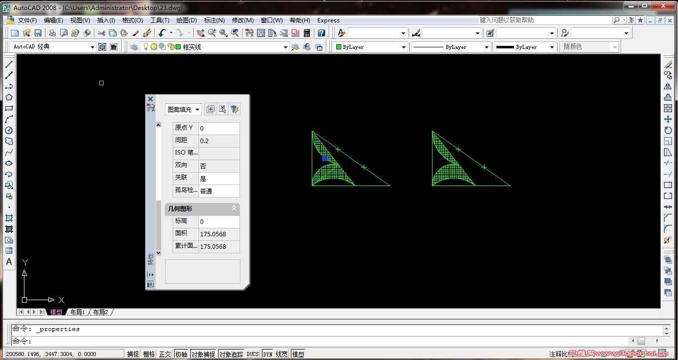
Task: Select the Move modify tool
Action: pos(668,119)
